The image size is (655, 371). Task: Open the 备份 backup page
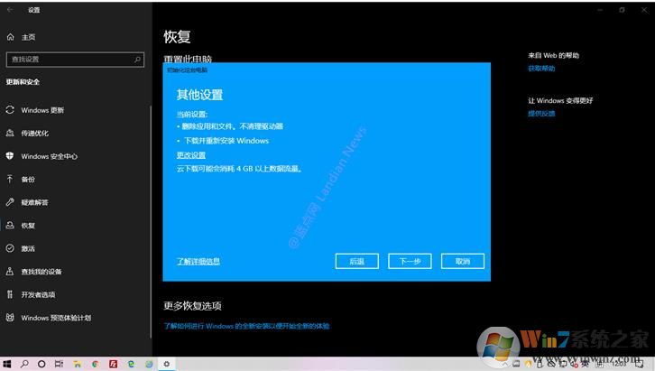[21, 180]
